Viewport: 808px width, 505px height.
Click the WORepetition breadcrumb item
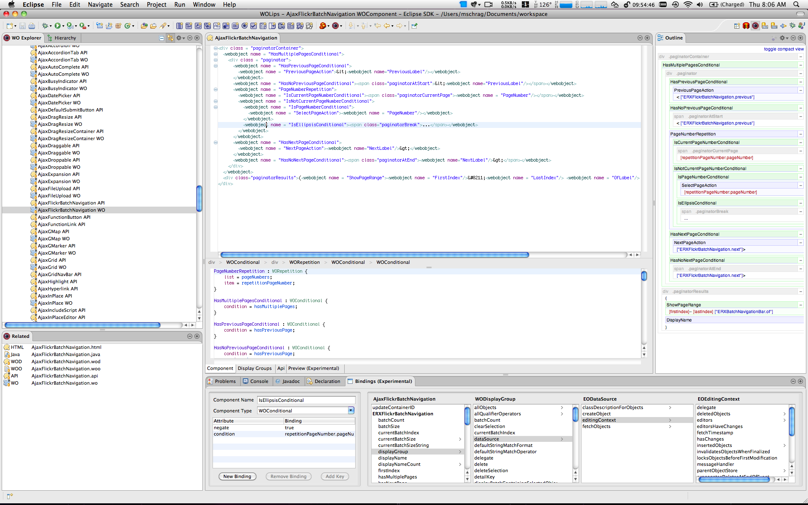[304, 262]
